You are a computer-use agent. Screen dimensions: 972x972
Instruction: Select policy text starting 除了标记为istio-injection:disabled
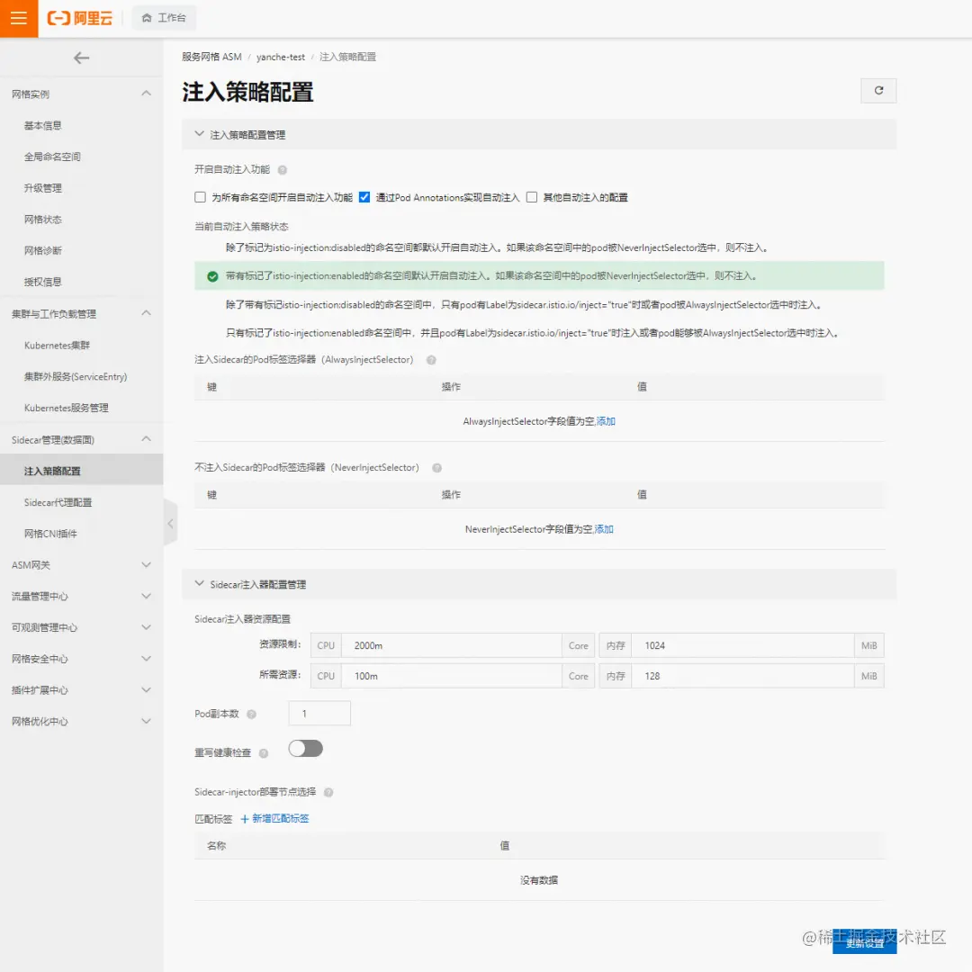498,248
